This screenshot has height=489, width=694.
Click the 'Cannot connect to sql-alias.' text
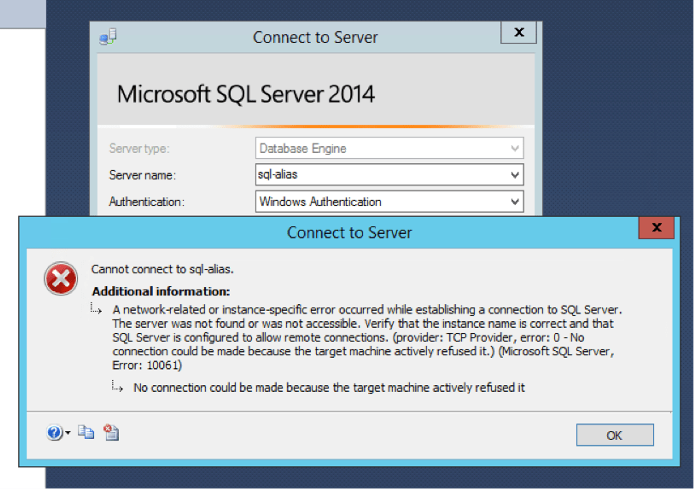[x=162, y=269]
